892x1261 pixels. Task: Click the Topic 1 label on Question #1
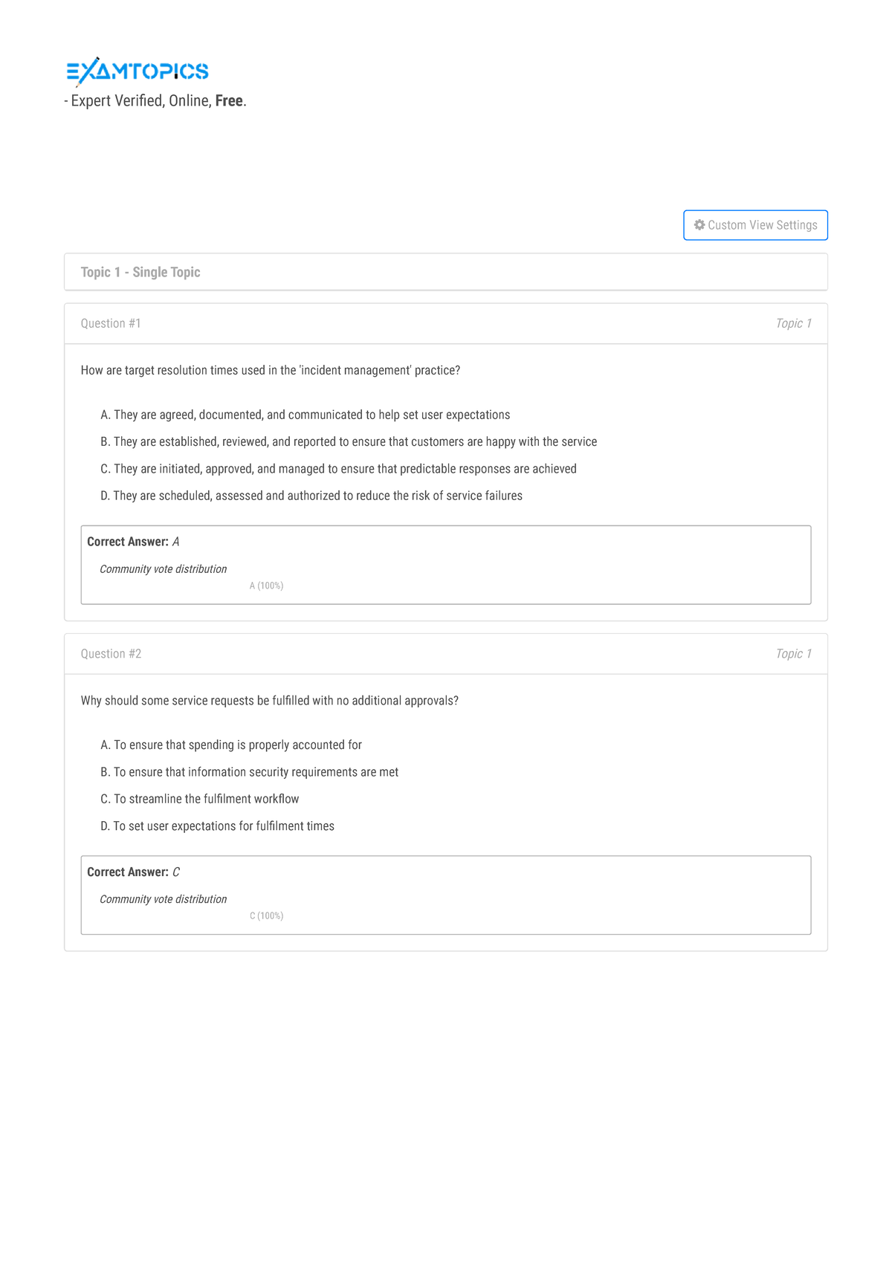[x=793, y=323]
